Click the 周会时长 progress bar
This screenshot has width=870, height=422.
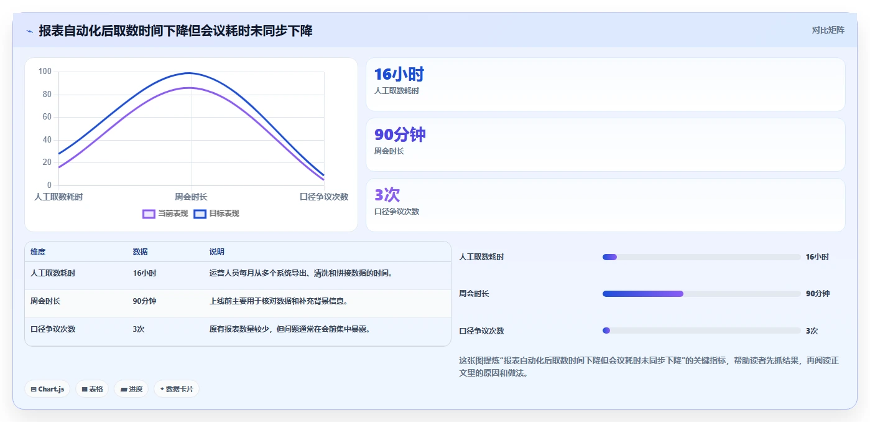coord(701,294)
